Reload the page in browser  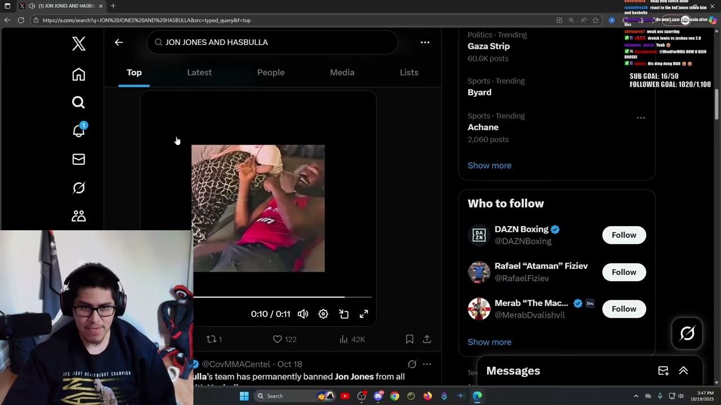[21, 20]
